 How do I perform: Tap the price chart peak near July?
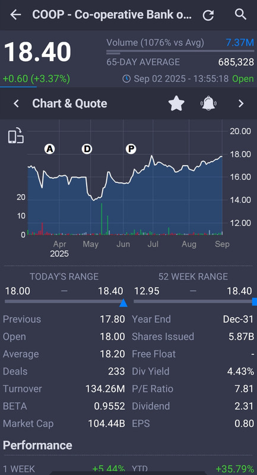pos(151,156)
